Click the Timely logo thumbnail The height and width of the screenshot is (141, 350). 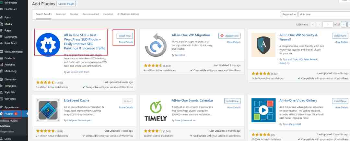156,110
